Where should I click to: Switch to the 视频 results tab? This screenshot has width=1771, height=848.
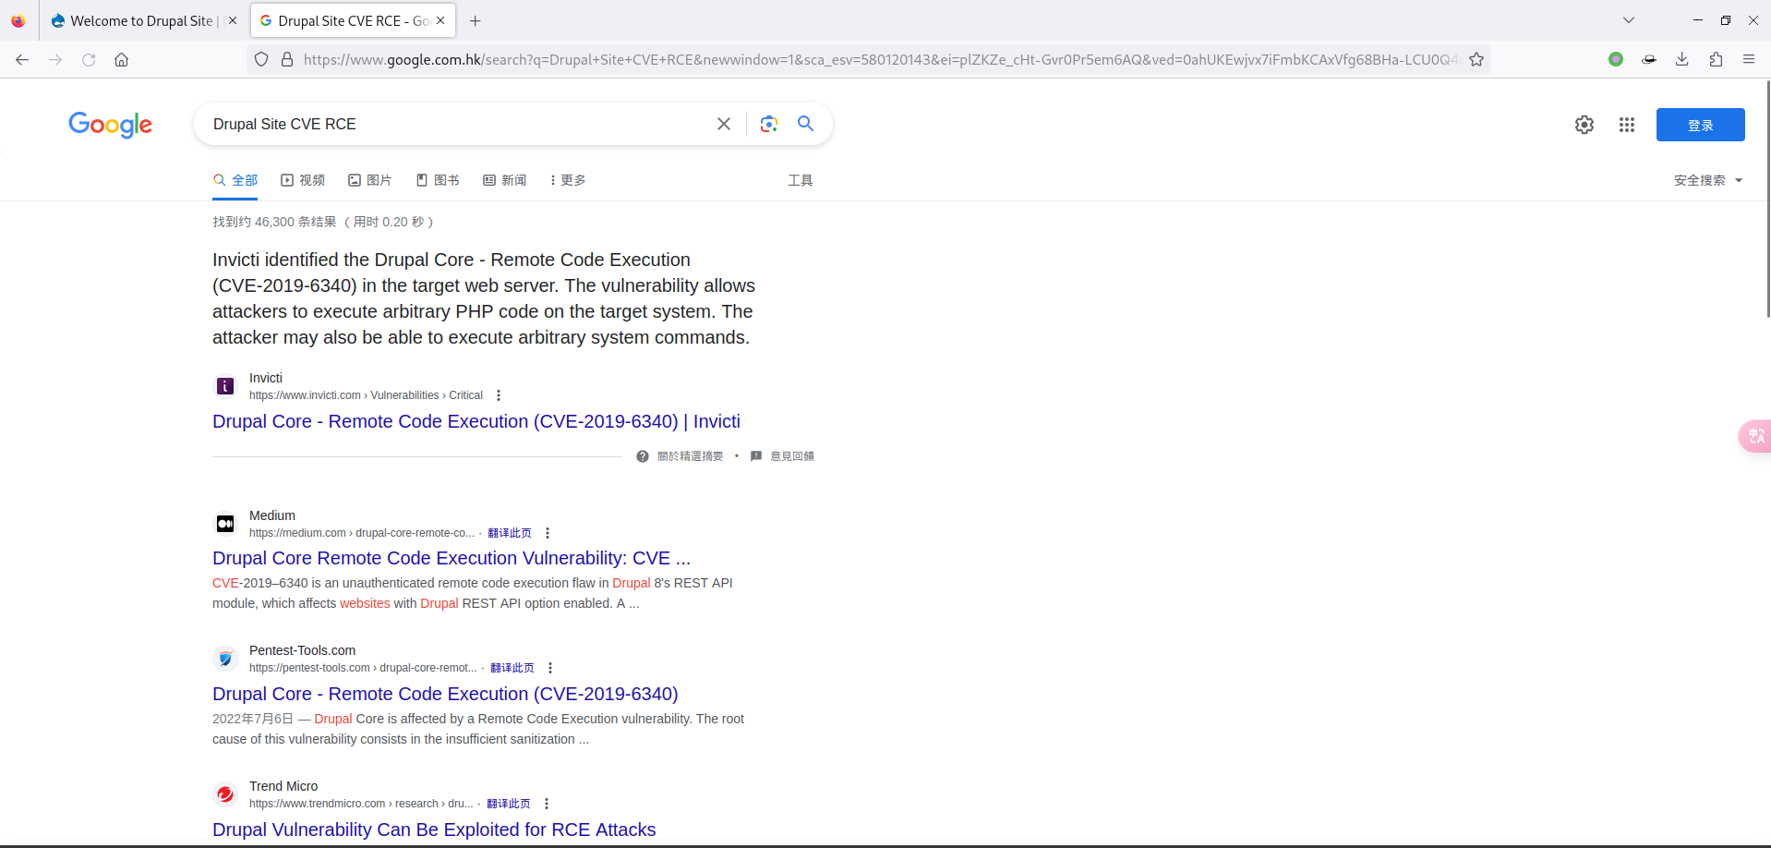click(x=303, y=180)
